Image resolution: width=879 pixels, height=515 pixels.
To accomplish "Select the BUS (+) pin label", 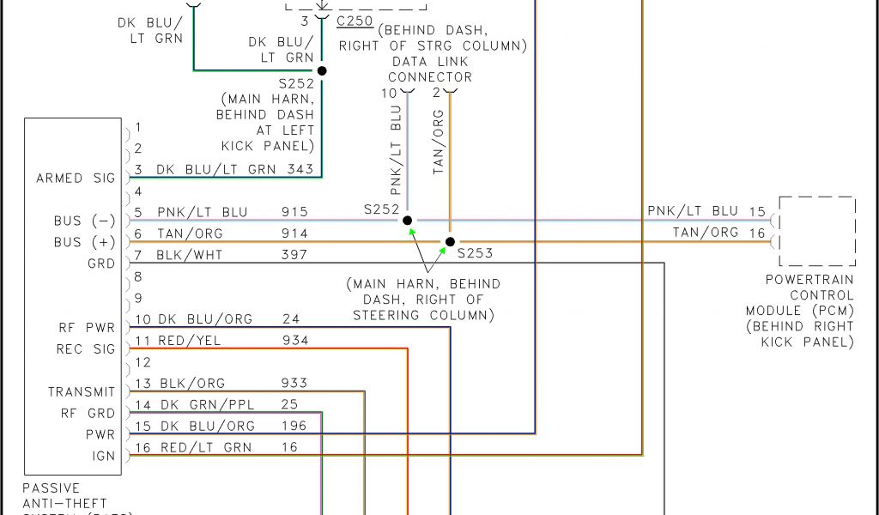I will coord(84,242).
